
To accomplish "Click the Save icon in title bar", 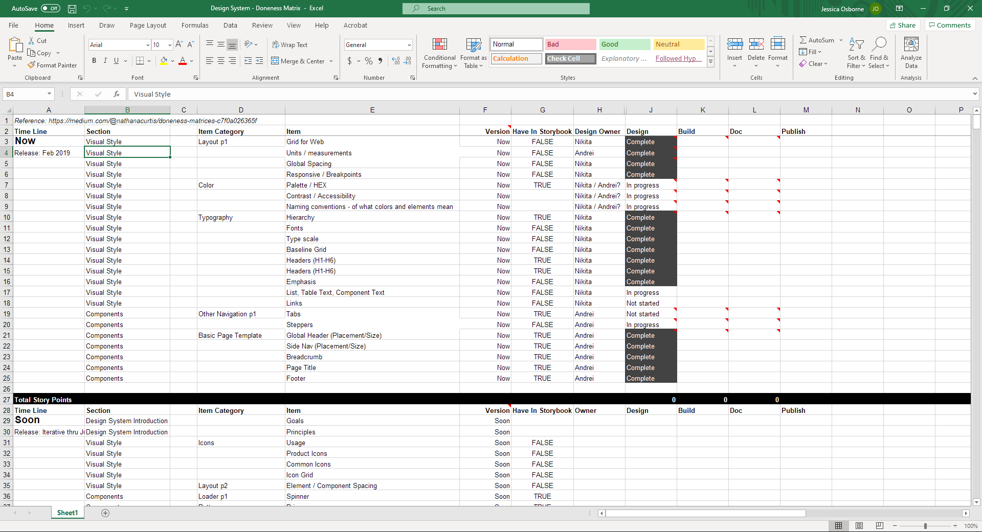I will [72, 9].
